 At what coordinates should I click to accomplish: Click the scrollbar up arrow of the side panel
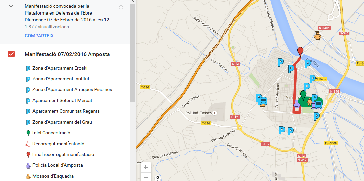coord(133,2)
